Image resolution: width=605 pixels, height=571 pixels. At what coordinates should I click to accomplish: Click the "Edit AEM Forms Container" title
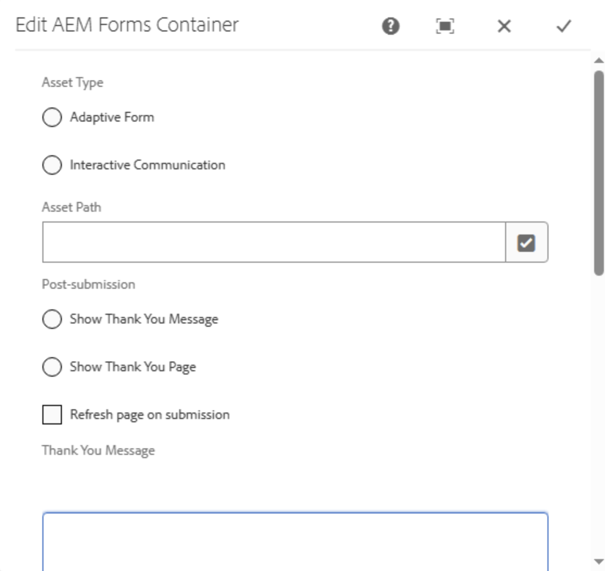(127, 25)
